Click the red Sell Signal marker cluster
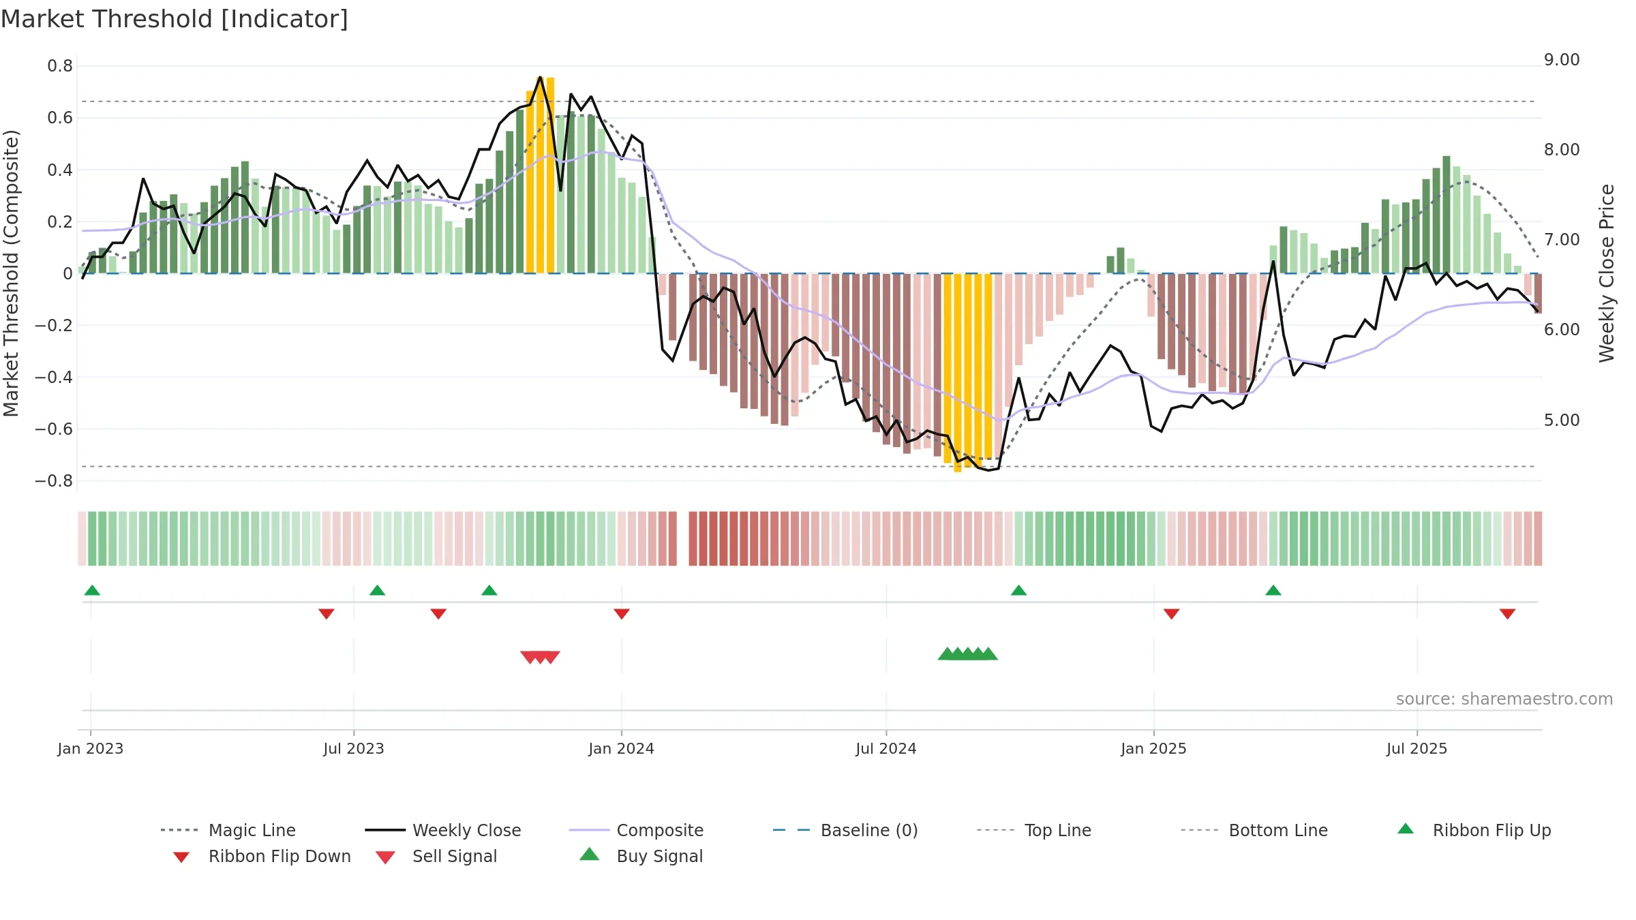The height and width of the screenshot is (920, 1636). (540, 658)
